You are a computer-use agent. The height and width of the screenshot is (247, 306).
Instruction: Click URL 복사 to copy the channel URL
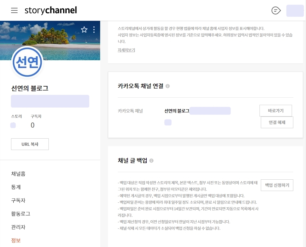pyautogui.click(x=30, y=144)
